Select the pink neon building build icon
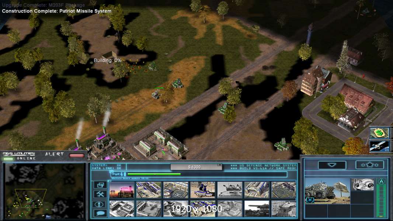 point(122,190)
